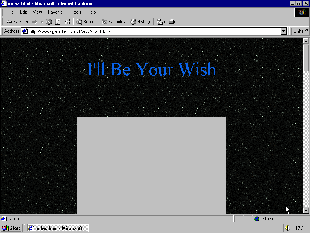Click the Edit page toolbar icon

click(x=159, y=22)
